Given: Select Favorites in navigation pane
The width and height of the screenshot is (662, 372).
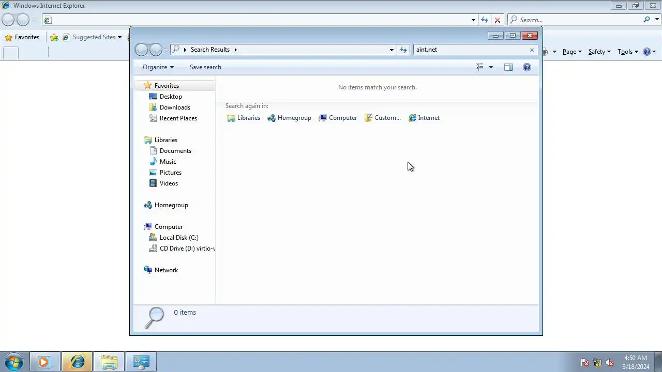Looking at the screenshot, I should point(167,86).
